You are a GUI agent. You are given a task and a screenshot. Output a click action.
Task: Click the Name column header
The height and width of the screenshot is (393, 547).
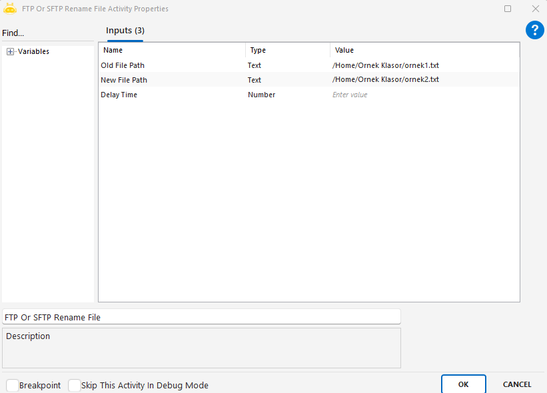point(172,50)
